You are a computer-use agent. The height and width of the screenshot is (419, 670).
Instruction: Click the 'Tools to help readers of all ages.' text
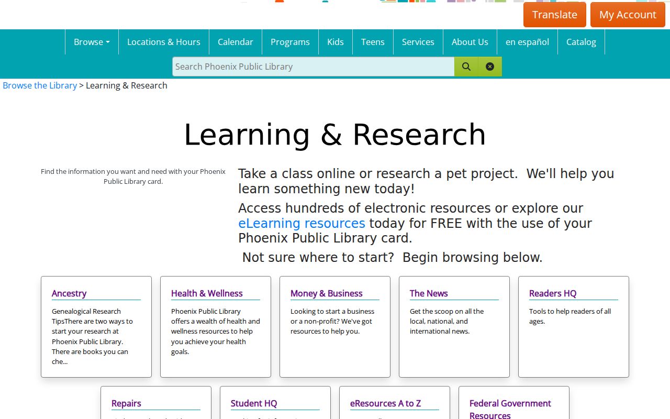coord(570,316)
